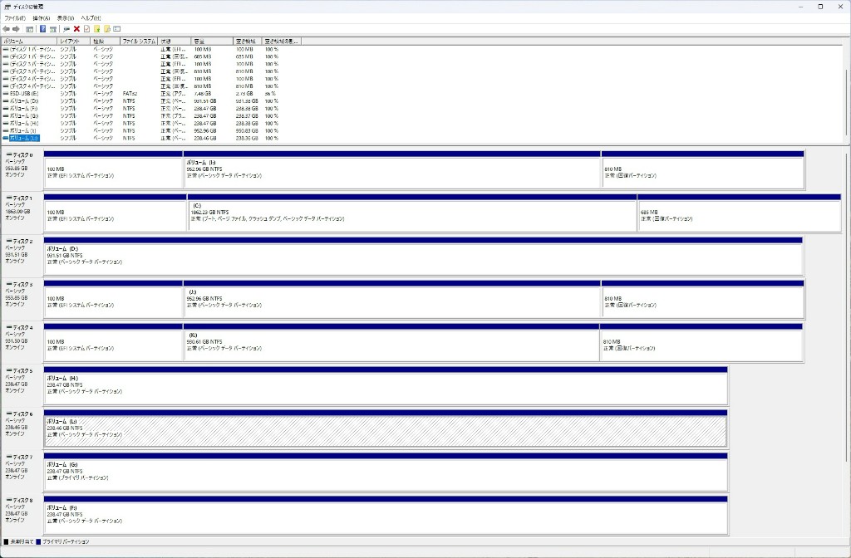Select ボリューム (F:) in the volume list
The height and width of the screenshot is (558, 851).
pos(141,109)
